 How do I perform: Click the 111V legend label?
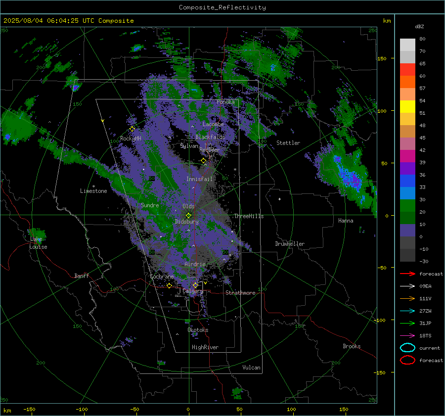[x=425, y=298]
